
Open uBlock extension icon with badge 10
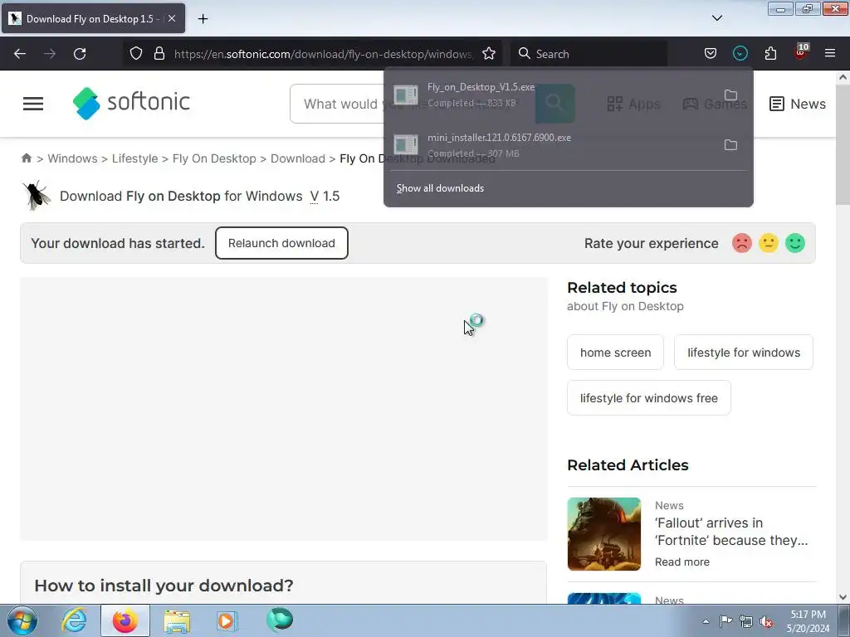click(801, 52)
